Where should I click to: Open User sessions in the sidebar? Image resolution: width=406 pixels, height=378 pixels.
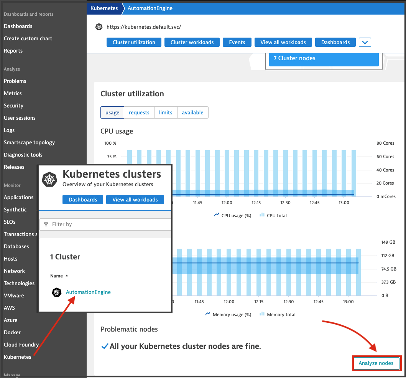20,118
